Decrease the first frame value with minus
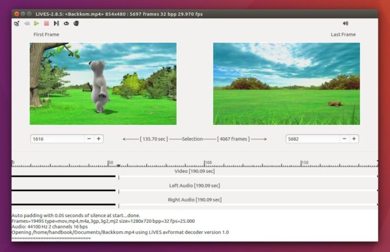 click(x=89, y=139)
